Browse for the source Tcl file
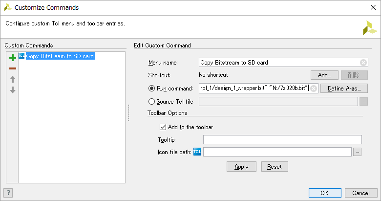 (363, 102)
